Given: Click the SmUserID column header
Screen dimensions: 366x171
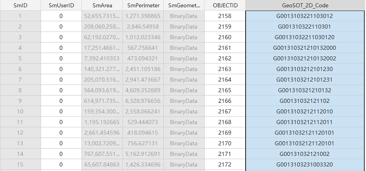Looking at the screenshot, I should click(61, 5).
